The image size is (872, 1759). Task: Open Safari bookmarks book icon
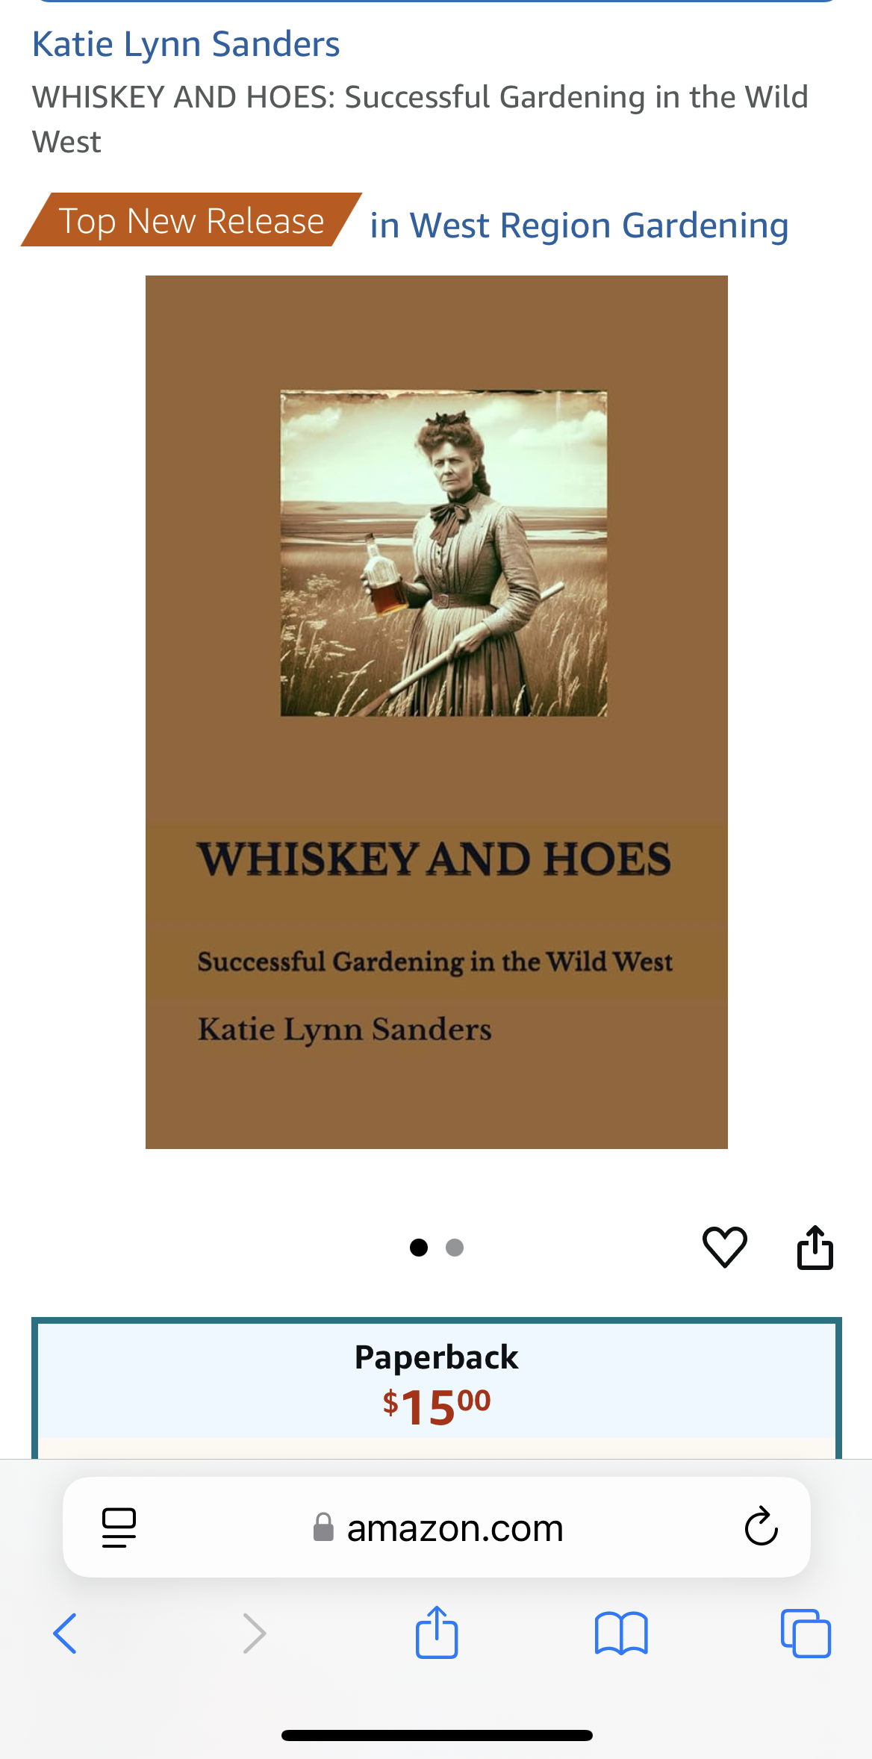[621, 1634]
